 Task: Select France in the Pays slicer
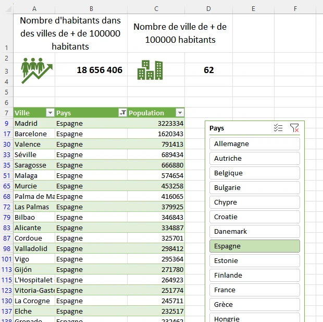point(254,290)
